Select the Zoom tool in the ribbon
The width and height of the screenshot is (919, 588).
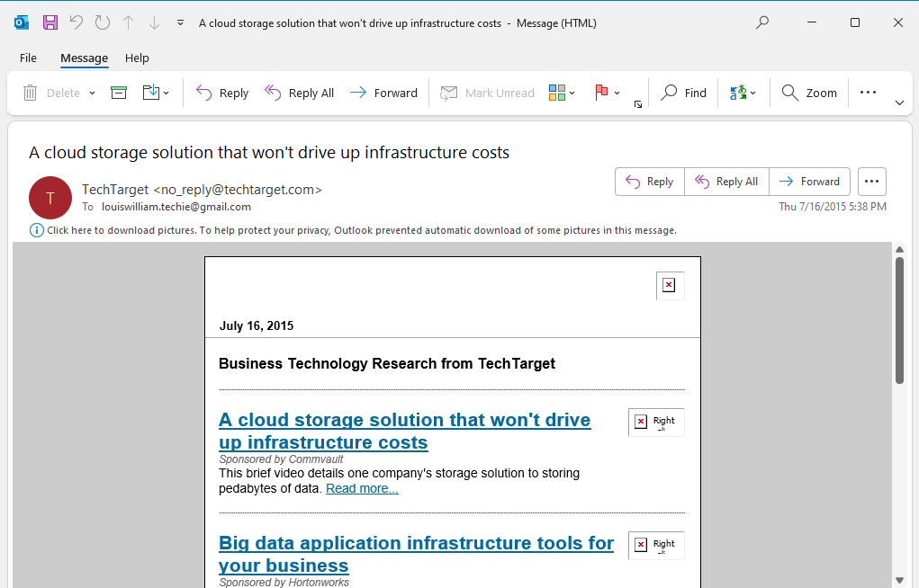(807, 93)
